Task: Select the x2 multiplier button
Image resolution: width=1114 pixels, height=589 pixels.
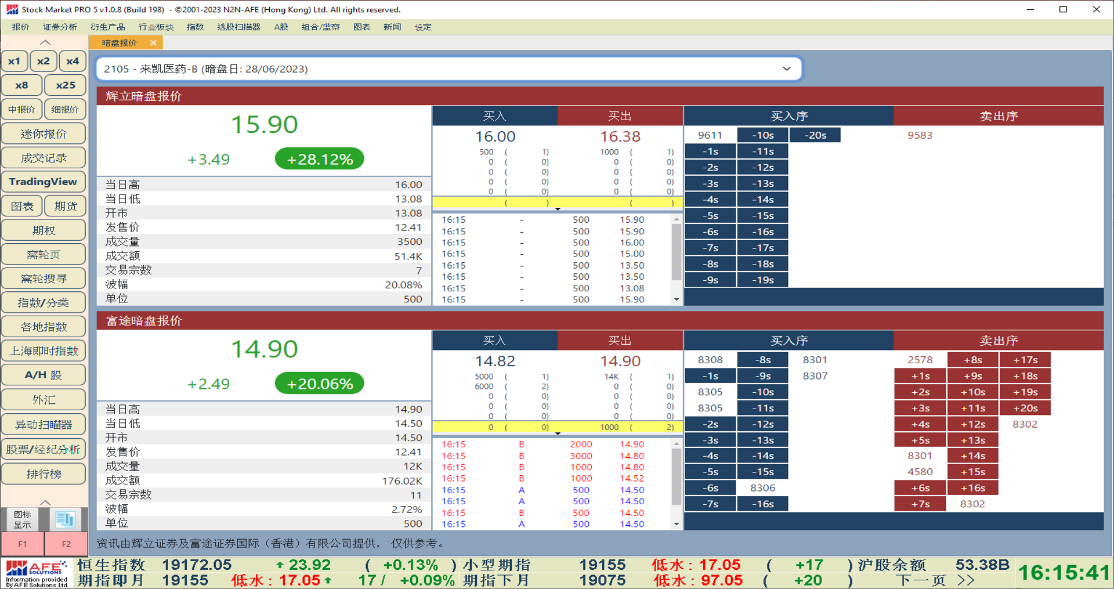Action: 44,61
